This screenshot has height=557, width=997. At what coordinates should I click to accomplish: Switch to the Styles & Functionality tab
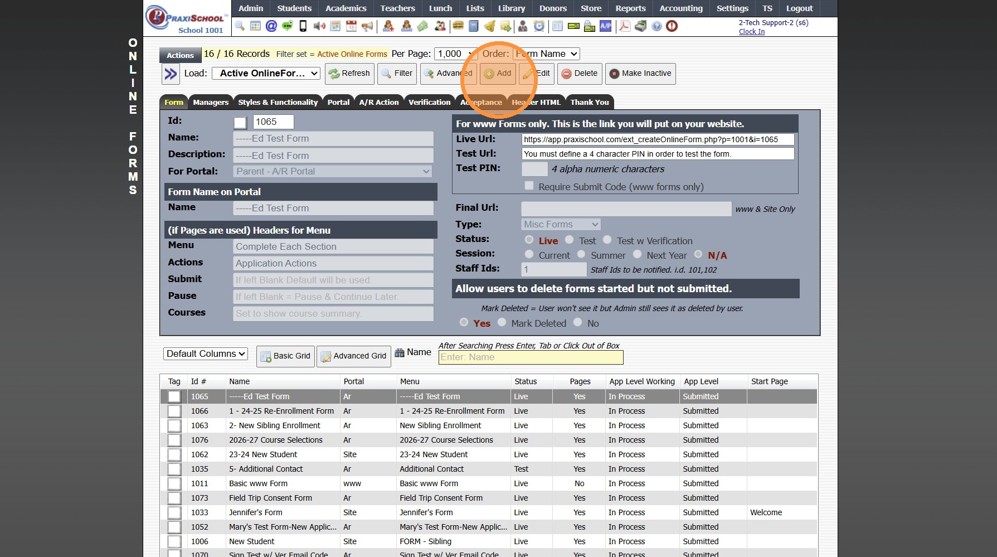click(278, 102)
